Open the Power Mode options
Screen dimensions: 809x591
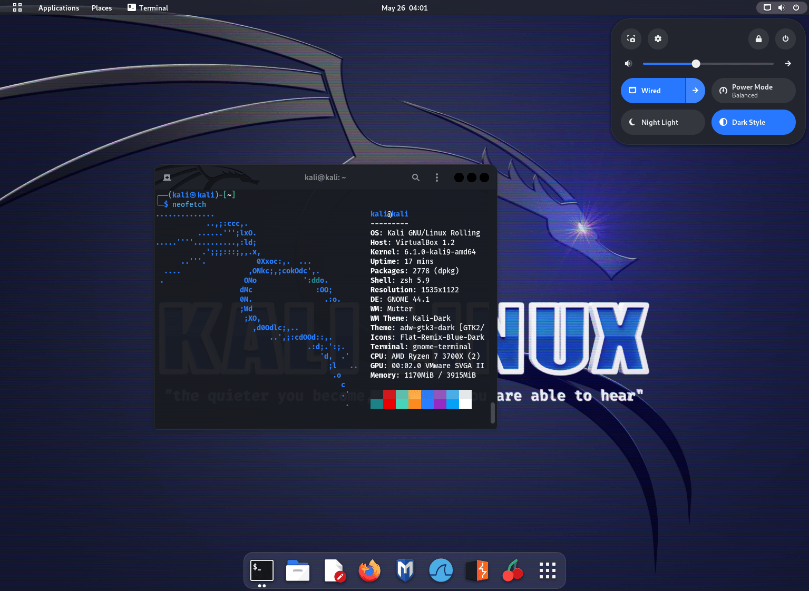(753, 90)
